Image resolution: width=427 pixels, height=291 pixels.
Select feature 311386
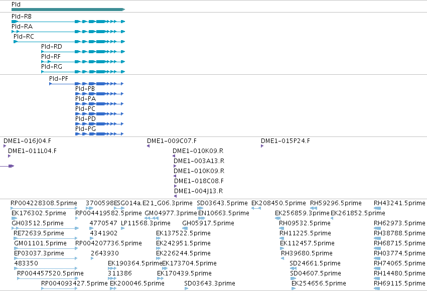click(x=112, y=279)
